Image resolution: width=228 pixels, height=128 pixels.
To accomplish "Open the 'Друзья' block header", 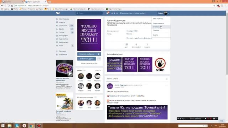I will click(x=80, y=70).
